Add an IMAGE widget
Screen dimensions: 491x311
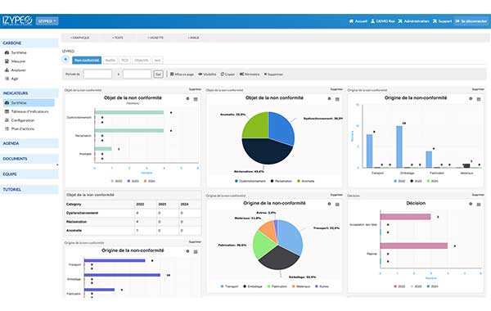pos(193,38)
